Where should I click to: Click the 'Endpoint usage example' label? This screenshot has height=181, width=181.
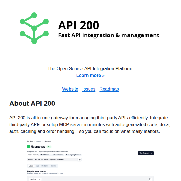(x=37, y=171)
